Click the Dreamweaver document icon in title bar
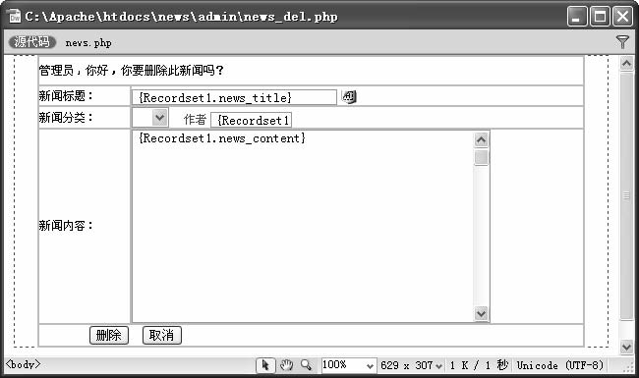The image size is (639, 378). pyautogui.click(x=15, y=17)
